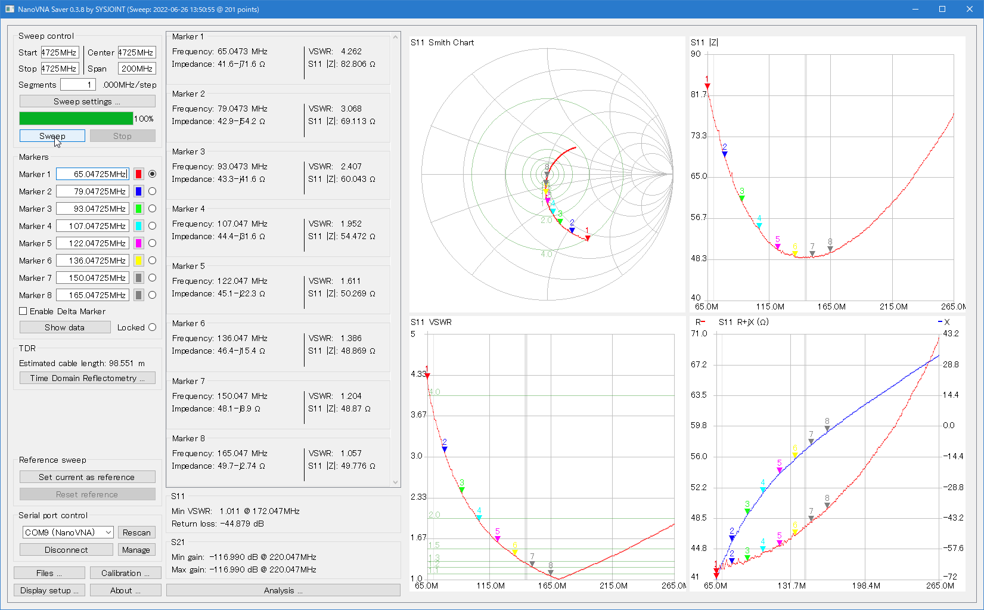The image size is (984, 610).
Task: Open the gray Marker 7 color swatch
Action: 138,278
